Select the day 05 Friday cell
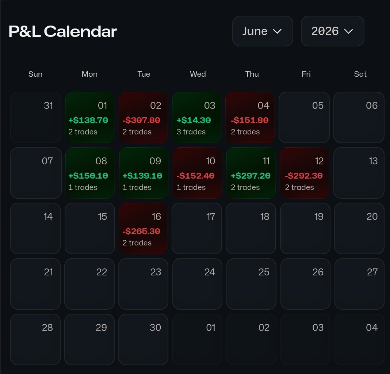 pyautogui.click(x=304, y=118)
